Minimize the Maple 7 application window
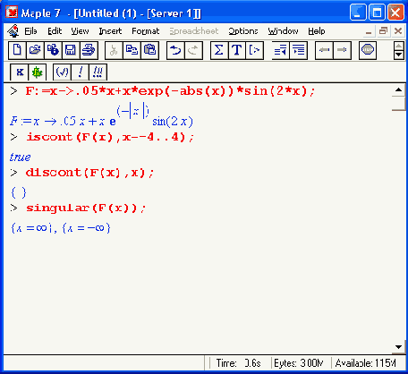 pyautogui.click(x=358, y=13)
